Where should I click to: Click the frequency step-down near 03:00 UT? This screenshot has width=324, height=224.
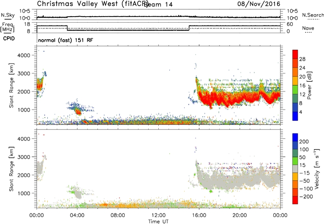pos(67,28)
